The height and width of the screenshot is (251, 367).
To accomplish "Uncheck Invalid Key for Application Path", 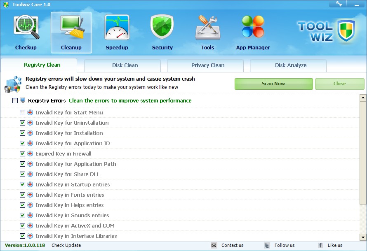I will [x=22, y=164].
